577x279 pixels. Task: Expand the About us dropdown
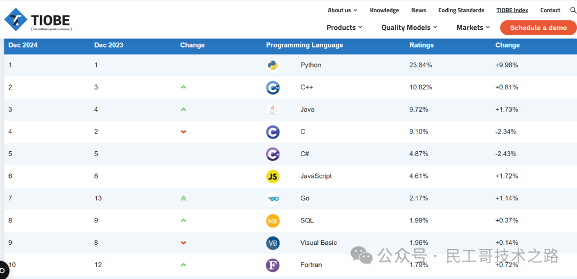point(342,10)
